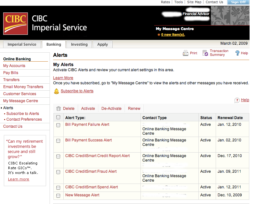This screenshot has height=204, width=256.
Task: Open My Message Centre in sidebar
Action: click(20, 101)
